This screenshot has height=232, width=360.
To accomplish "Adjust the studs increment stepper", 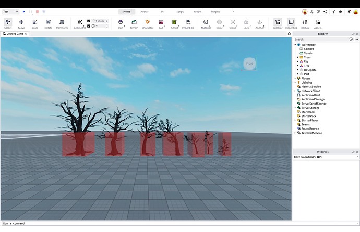I will pyautogui.click(x=106, y=21).
